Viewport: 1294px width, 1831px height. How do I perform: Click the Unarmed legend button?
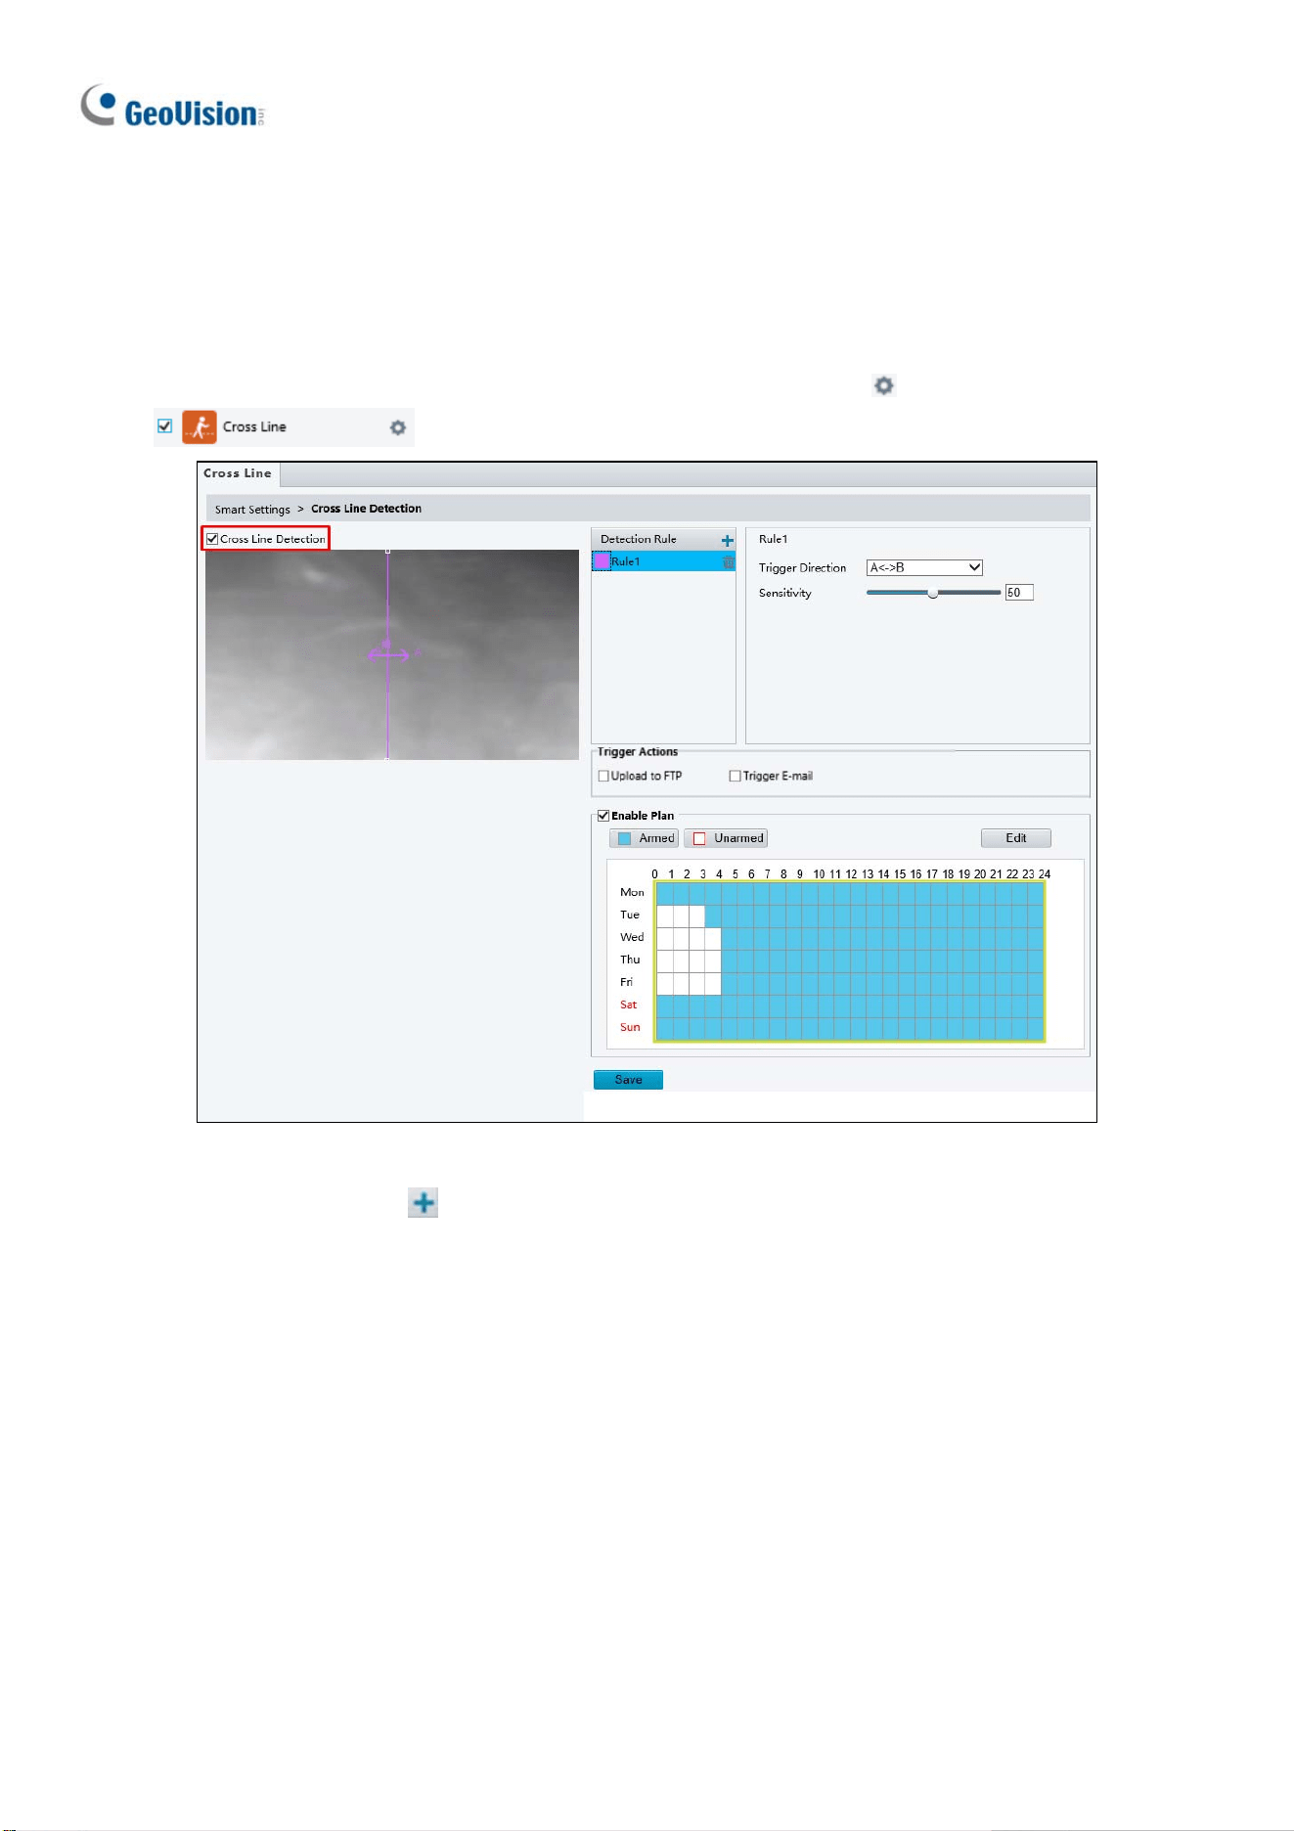coord(726,838)
